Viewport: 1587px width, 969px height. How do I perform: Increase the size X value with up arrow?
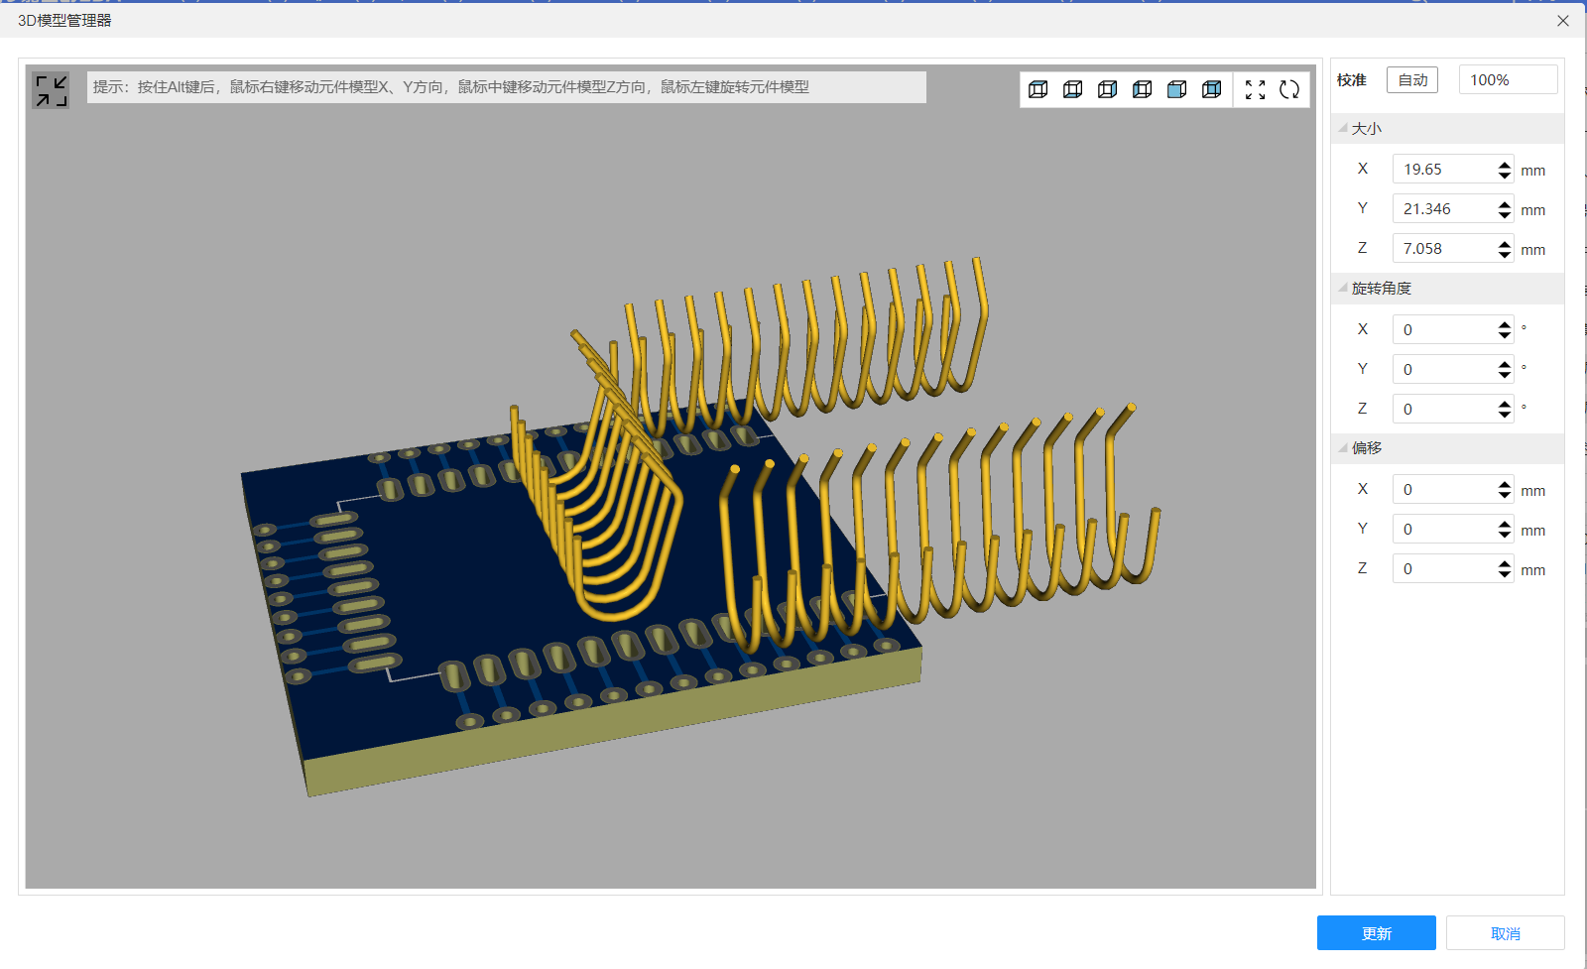[1505, 164]
